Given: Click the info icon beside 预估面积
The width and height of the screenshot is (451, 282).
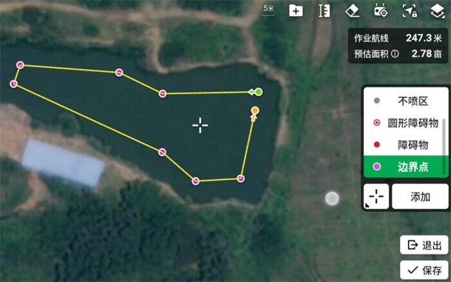Looking at the screenshot, I should coord(395,54).
